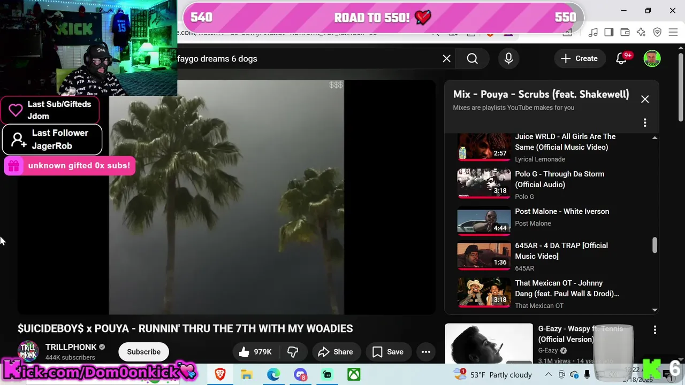The image size is (685, 385).
Task: Click the White Iverson thumbnail
Action: [x=484, y=221]
